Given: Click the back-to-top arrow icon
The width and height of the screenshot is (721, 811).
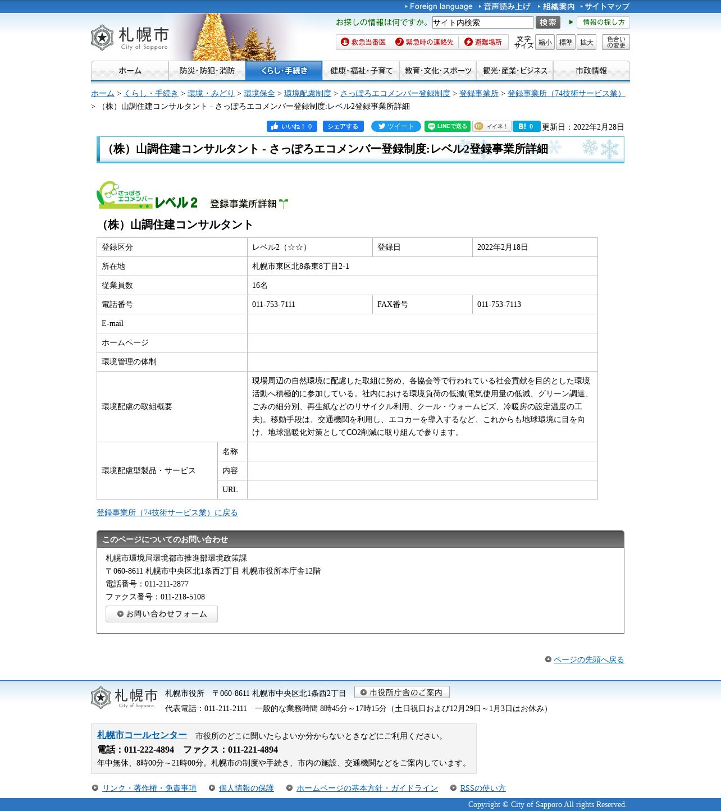Looking at the screenshot, I should (549, 659).
